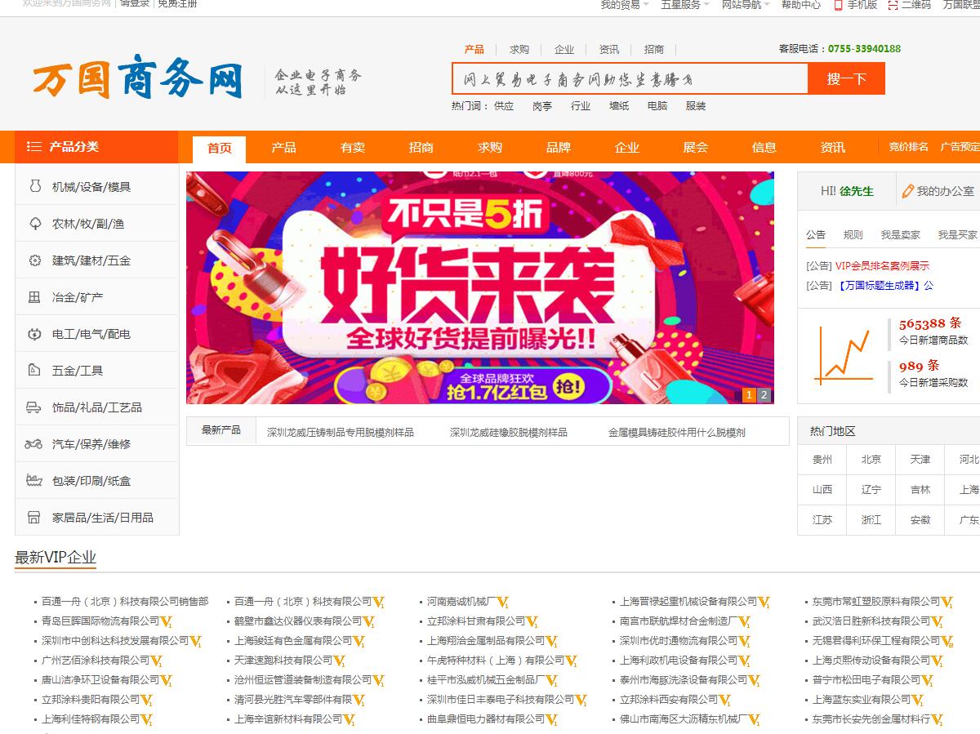The image size is (980, 734).
Task: Switch to the 公告 tab
Action: coord(816,235)
